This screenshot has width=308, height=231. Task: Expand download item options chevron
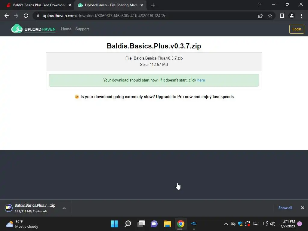click(64, 208)
